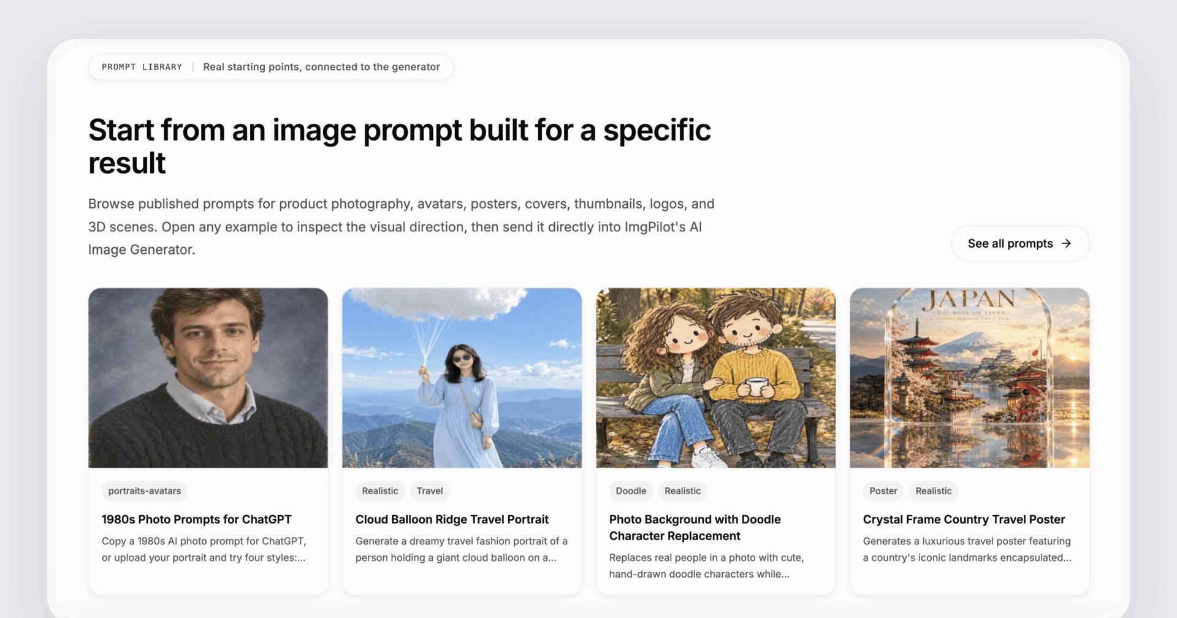Click the 'Generates a luxurious travel poster' description

coord(967,549)
